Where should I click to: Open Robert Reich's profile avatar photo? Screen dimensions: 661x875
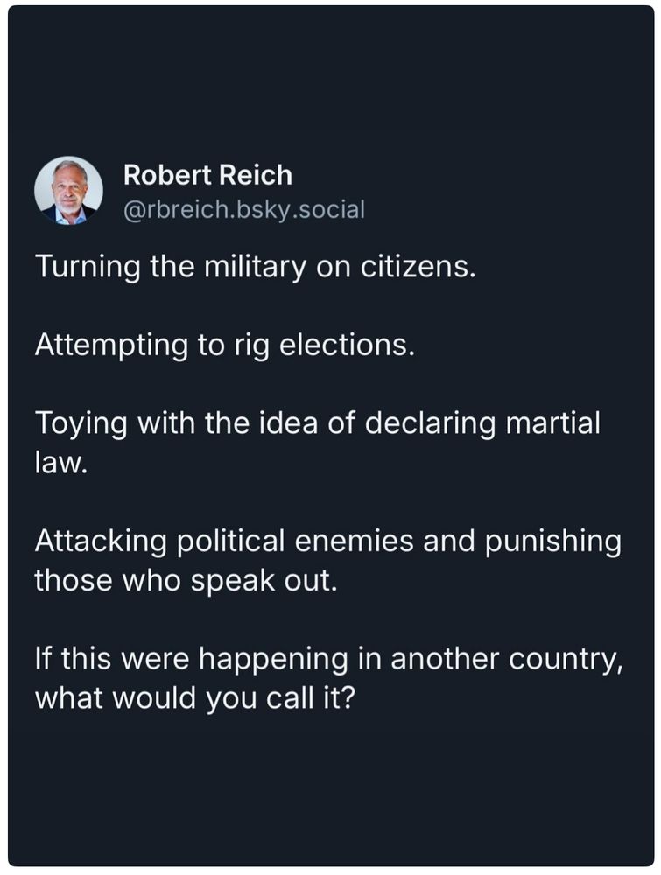tap(68, 190)
